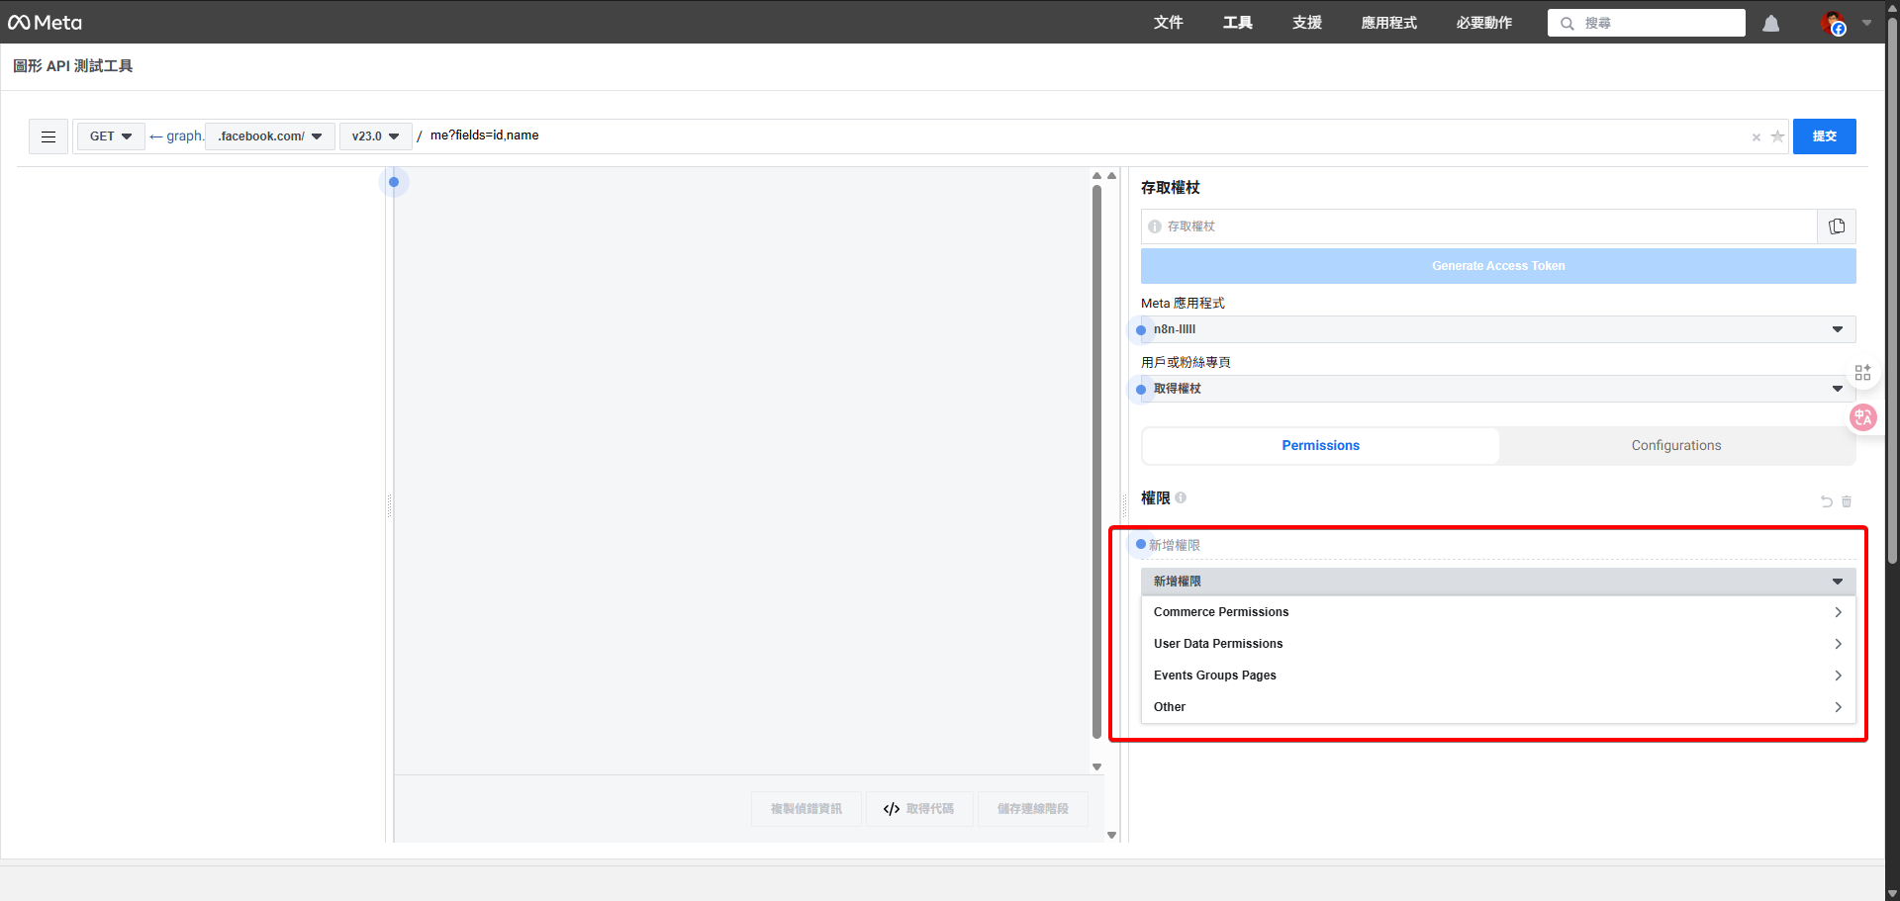Viewport: 1900px width, 901px height.
Task: Select the Permissions tab
Action: [1320, 446]
